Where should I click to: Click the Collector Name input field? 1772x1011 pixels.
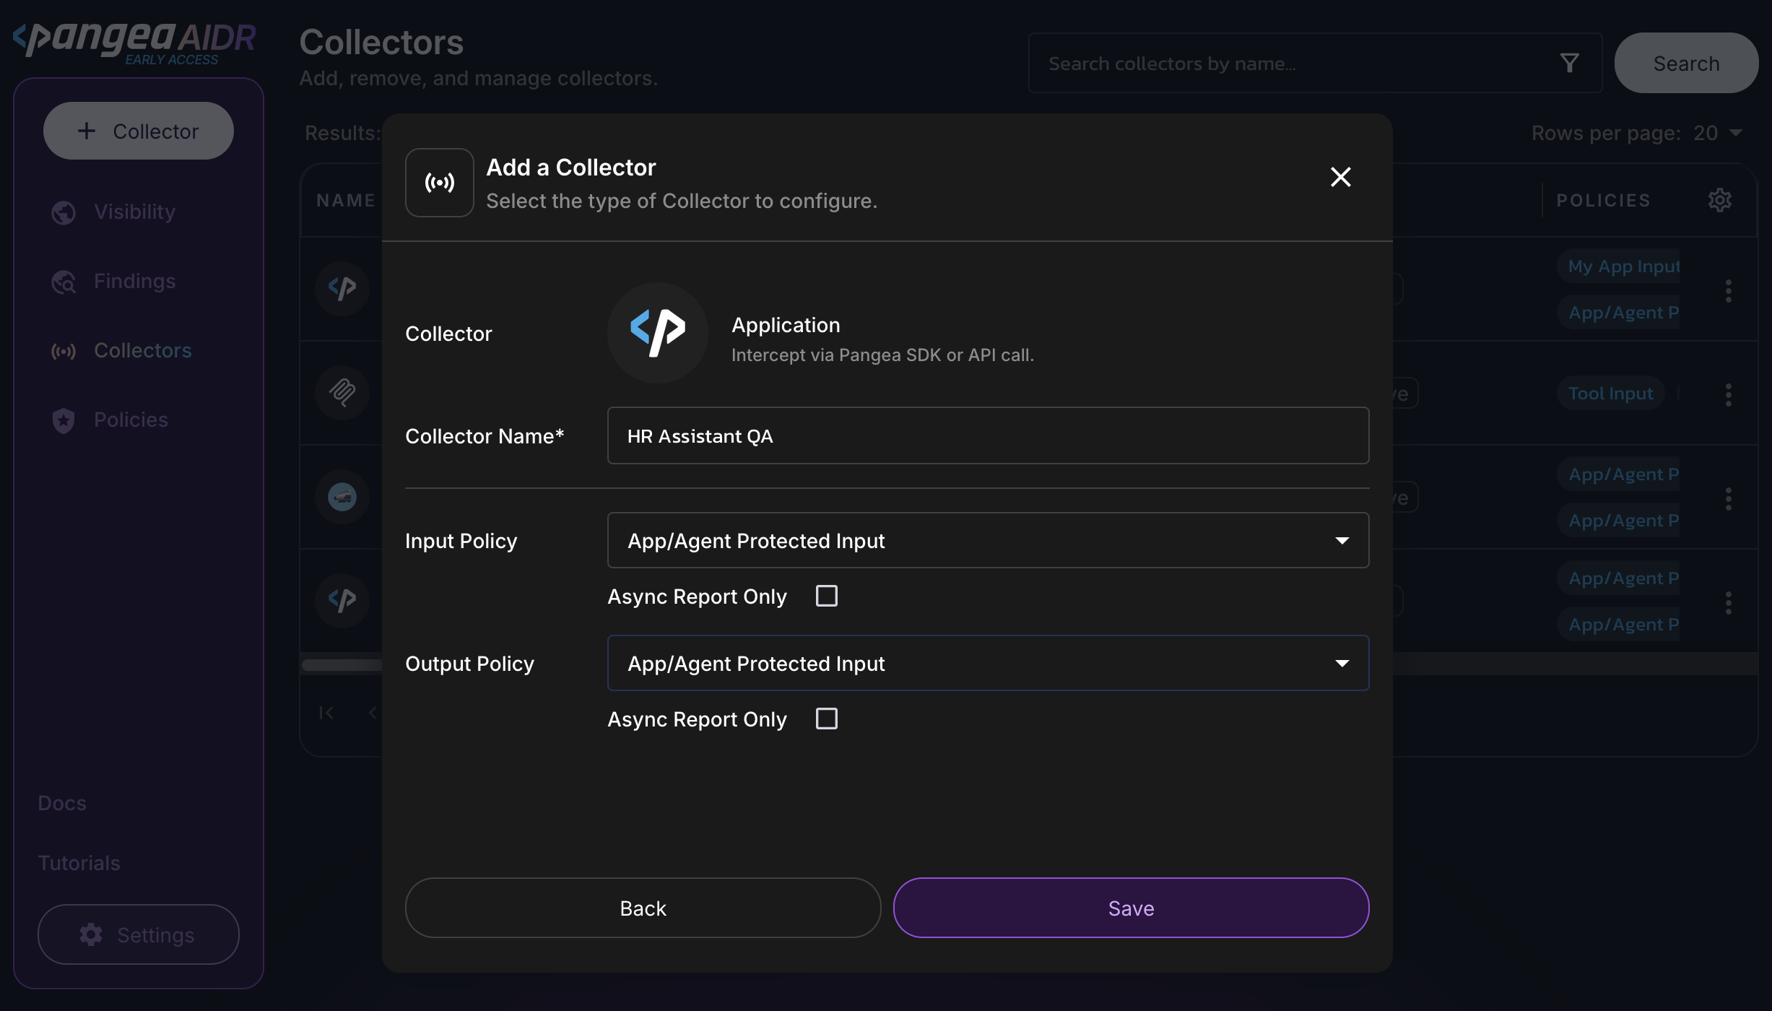(987, 435)
